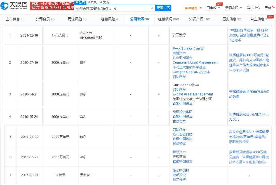Expand the 百宝箱 menu
Viewport: 276px width, 185px height.
pos(213,8)
